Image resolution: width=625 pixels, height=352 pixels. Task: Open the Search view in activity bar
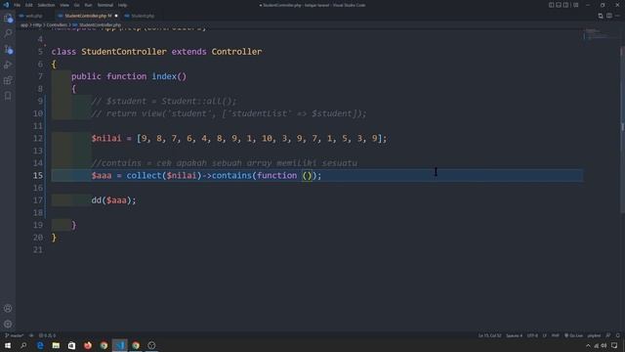coord(8,33)
